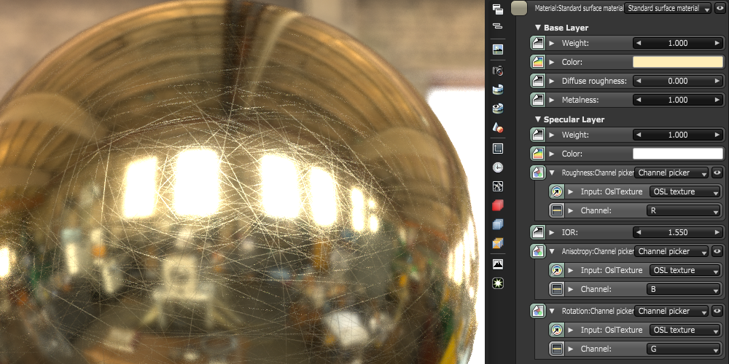Click the mountain image icon in the sidebar
This screenshot has height=364, width=729.
pyautogui.click(x=498, y=264)
